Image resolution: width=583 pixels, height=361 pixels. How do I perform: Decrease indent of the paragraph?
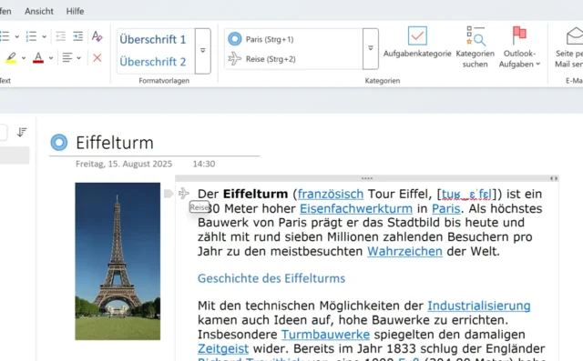60,36
